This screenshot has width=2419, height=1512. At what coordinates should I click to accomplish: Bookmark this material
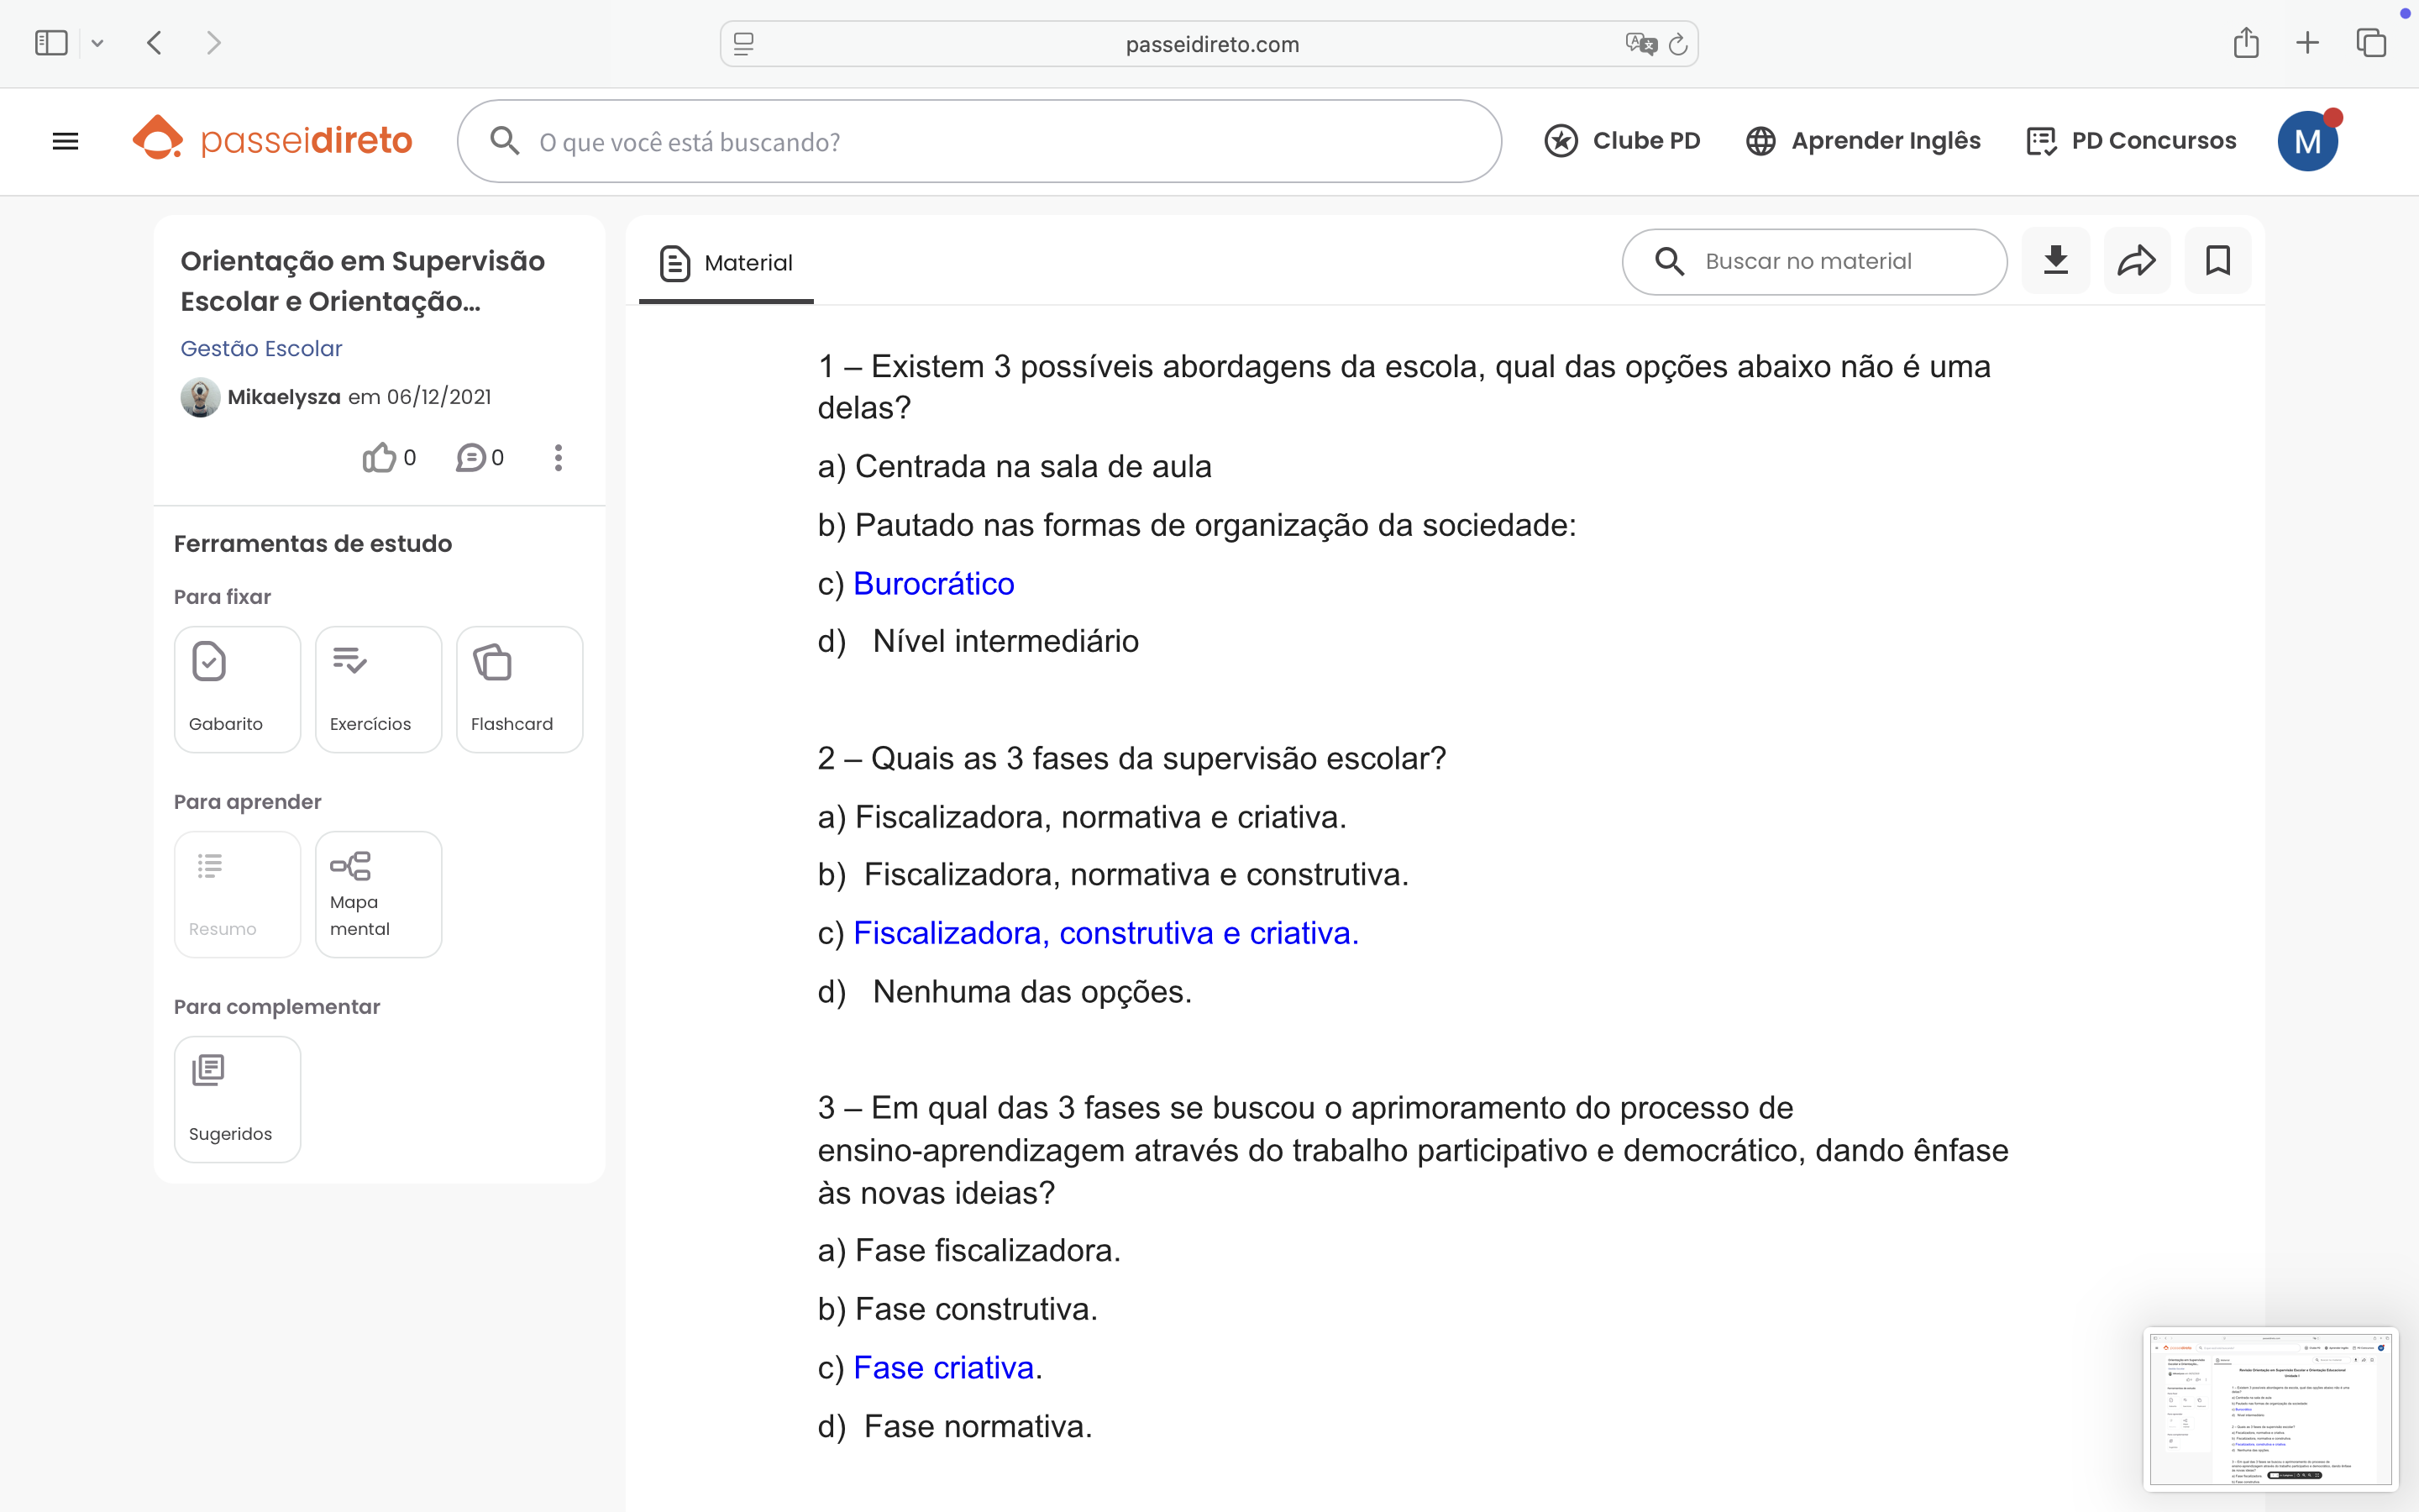pyautogui.click(x=2217, y=261)
